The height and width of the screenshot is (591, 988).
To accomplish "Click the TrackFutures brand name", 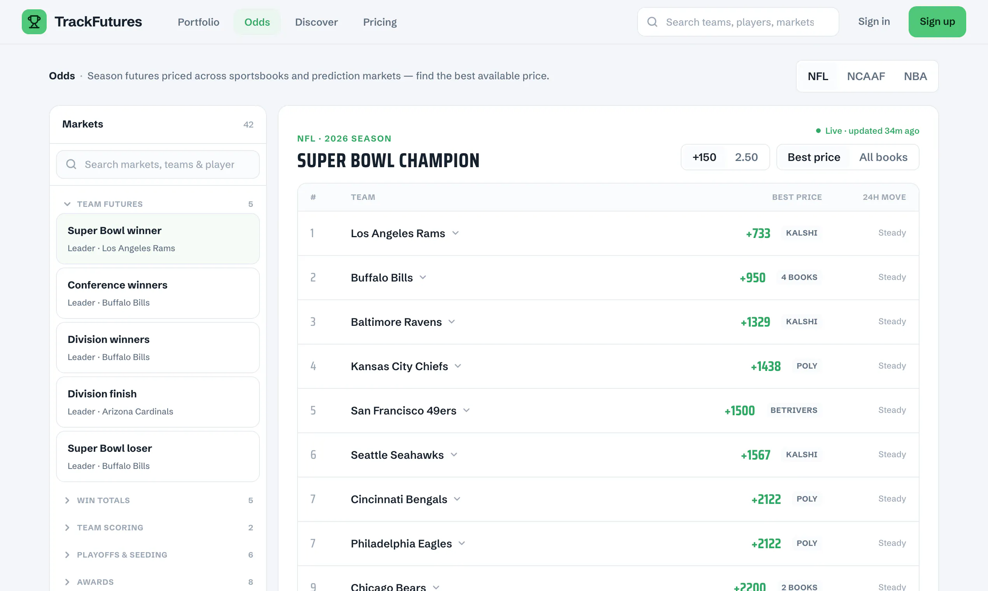I will 98,21.
